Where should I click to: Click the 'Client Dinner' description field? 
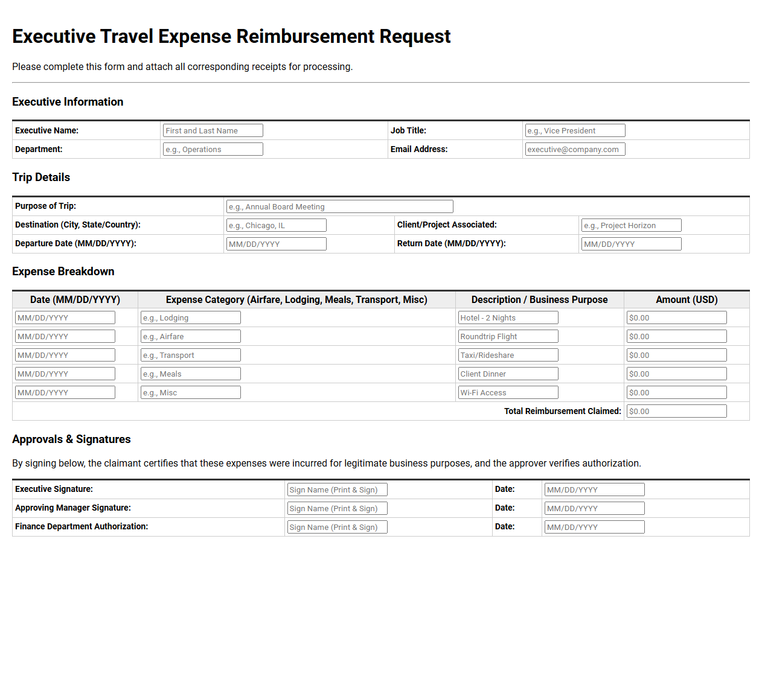coord(508,374)
